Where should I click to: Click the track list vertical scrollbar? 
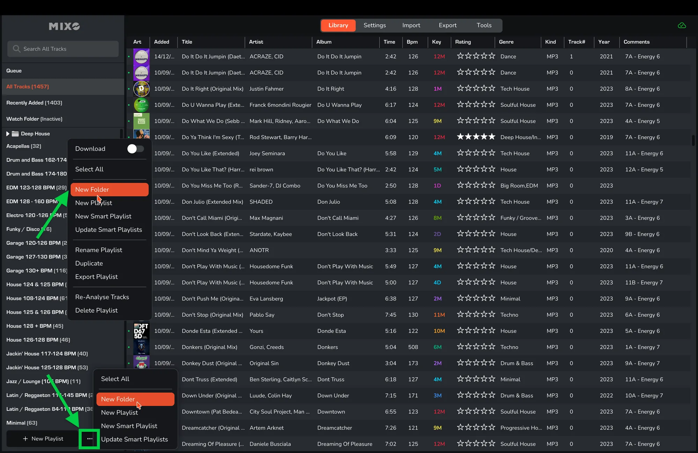(x=693, y=140)
